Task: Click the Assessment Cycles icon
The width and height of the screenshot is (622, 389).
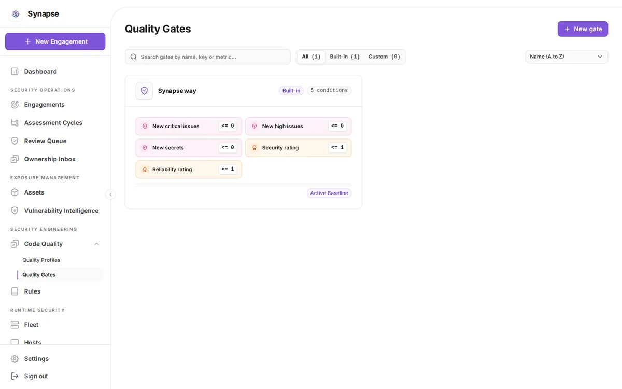Action: click(x=15, y=123)
